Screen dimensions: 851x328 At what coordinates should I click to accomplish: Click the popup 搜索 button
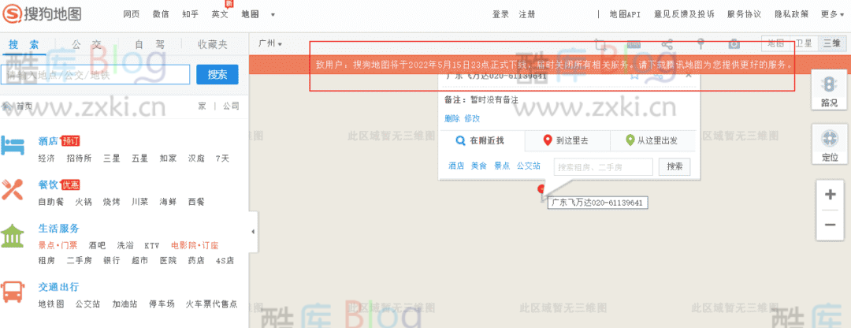coord(674,166)
